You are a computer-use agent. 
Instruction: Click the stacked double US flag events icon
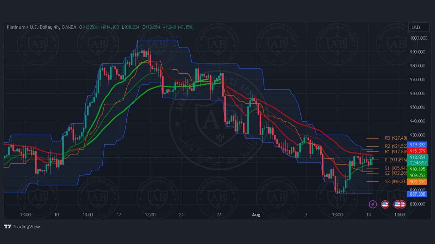[399, 204]
